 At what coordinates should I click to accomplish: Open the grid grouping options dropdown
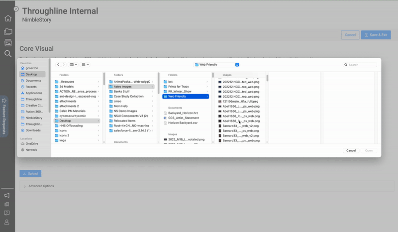coord(85,65)
